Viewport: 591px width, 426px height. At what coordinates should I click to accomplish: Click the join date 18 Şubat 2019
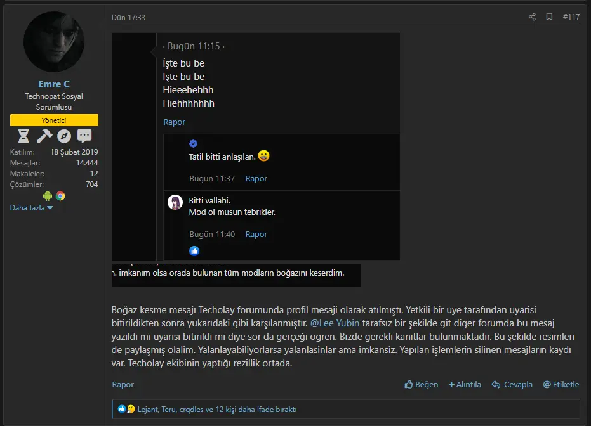pos(74,152)
